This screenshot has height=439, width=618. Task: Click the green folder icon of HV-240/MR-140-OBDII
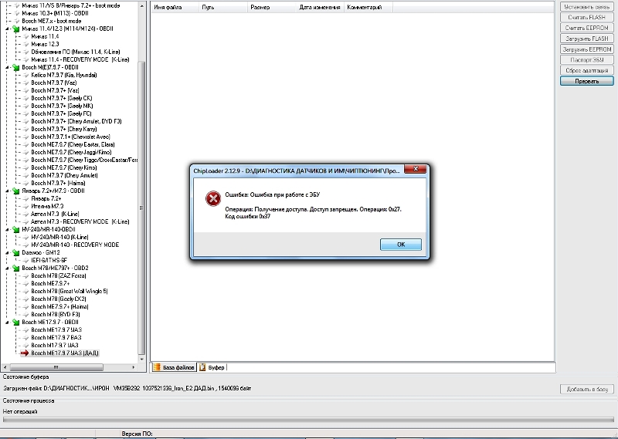[x=15, y=229]
